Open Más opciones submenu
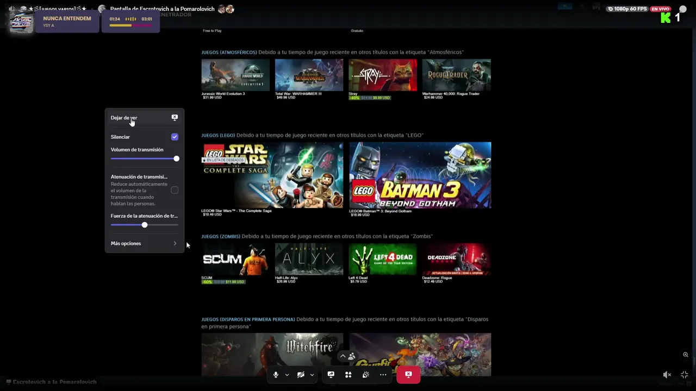 [144, 243]
